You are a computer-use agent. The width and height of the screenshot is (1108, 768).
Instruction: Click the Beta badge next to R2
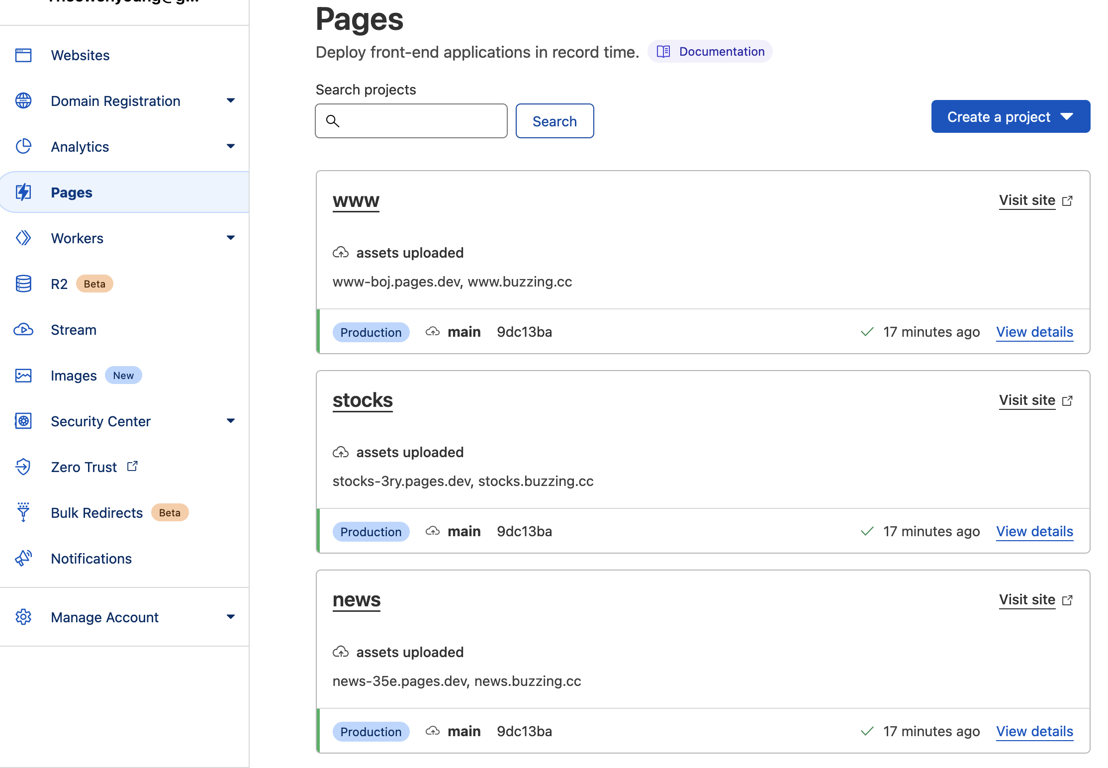[94, 284]
